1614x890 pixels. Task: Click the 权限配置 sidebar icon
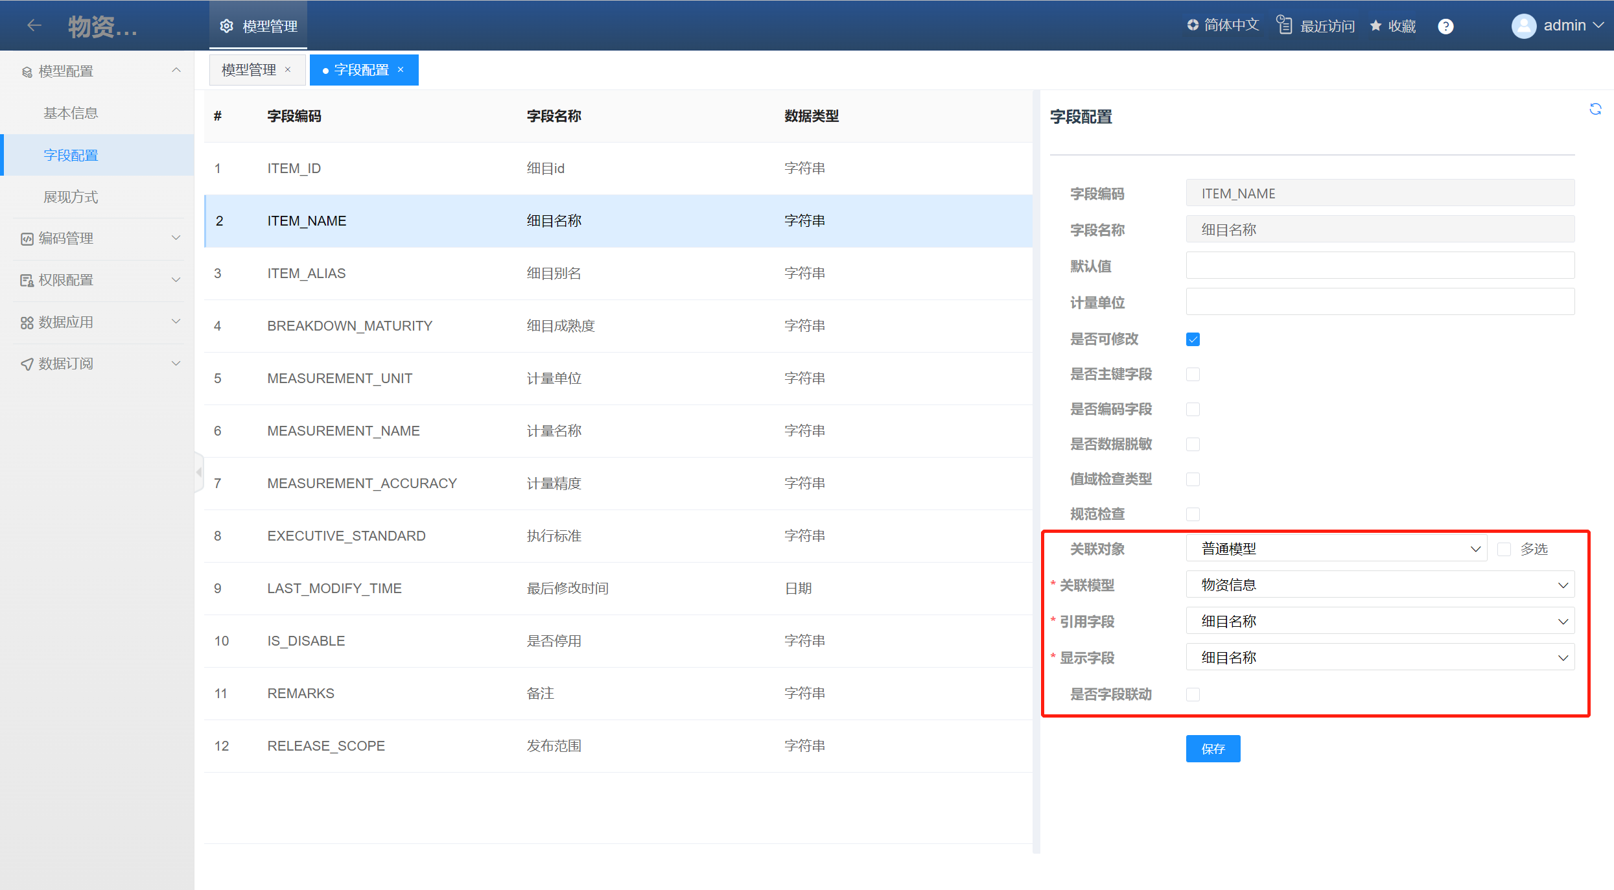[x=27, y=280]
